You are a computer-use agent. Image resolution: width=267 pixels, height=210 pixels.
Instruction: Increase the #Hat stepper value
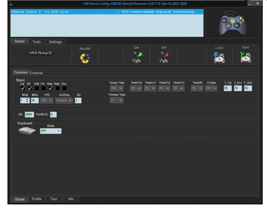tap(27, 99)
